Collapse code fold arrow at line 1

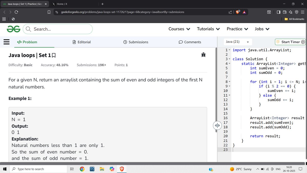coord(229,50)
